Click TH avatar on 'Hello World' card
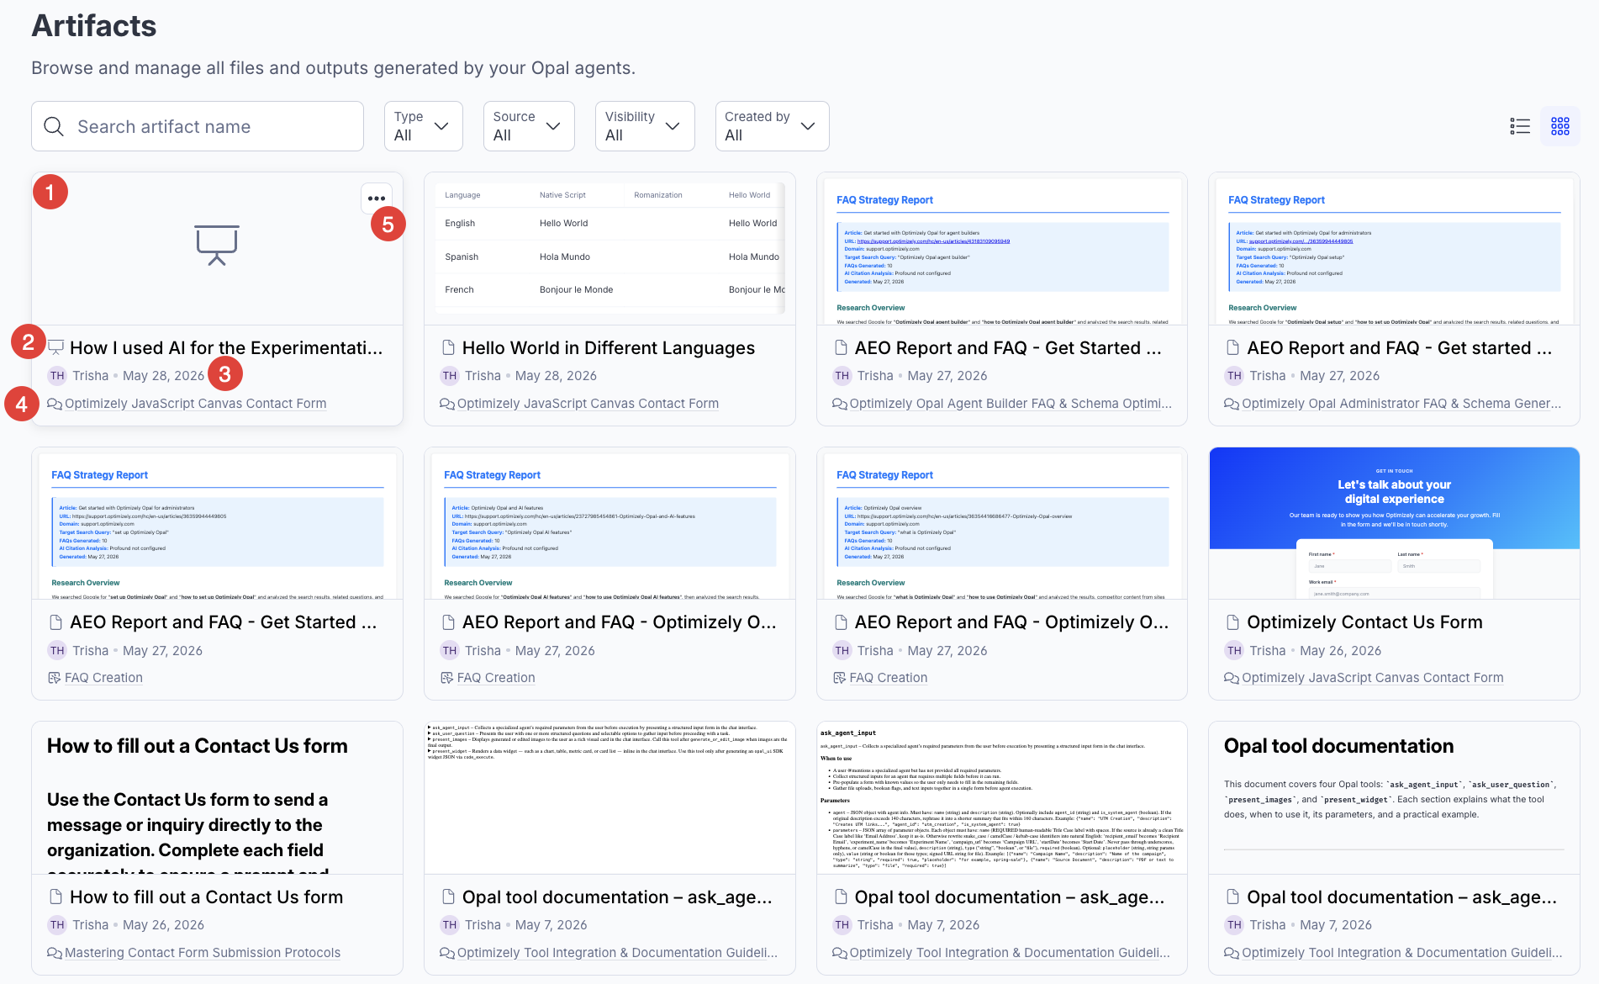1599x984 pixels. 450,376
